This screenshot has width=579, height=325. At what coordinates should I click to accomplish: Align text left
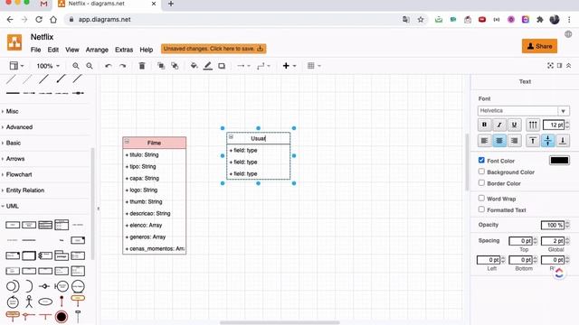485,141
